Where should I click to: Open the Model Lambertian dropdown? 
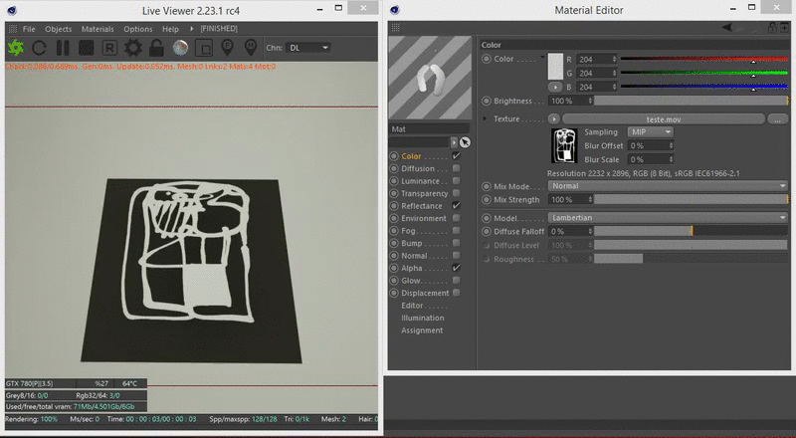[668, 217]
